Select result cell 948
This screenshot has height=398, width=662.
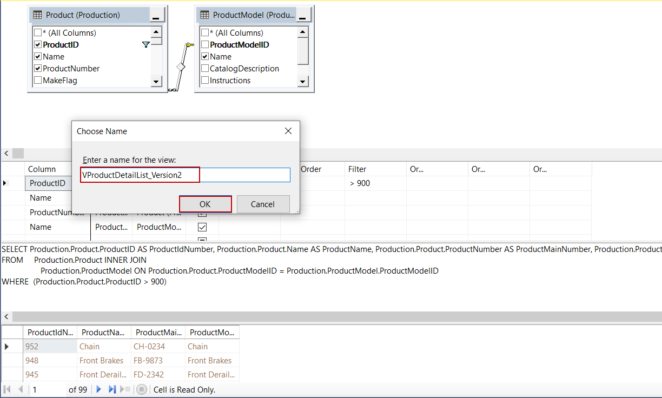click(x=50, y=361)
